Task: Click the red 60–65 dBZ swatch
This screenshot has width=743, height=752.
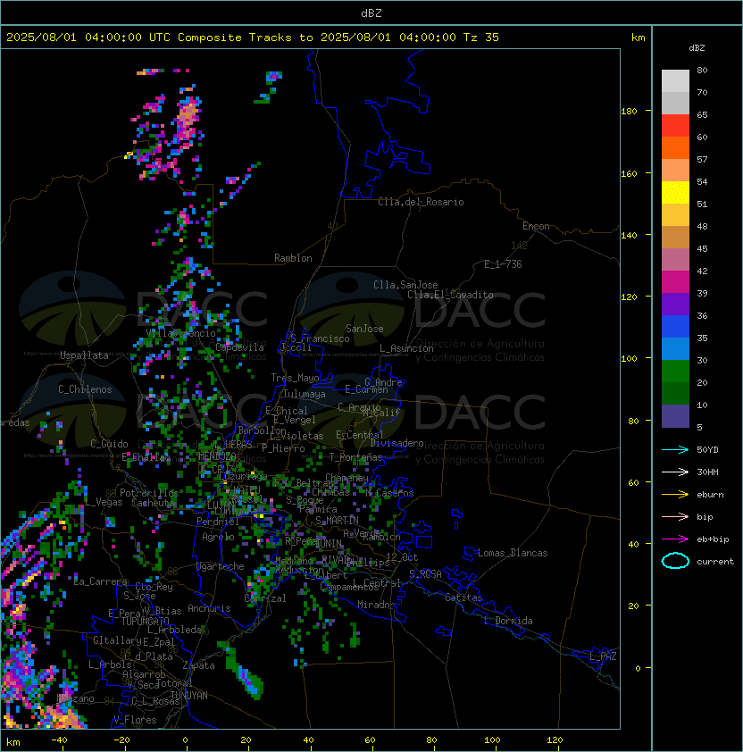Action: point(675,125)
